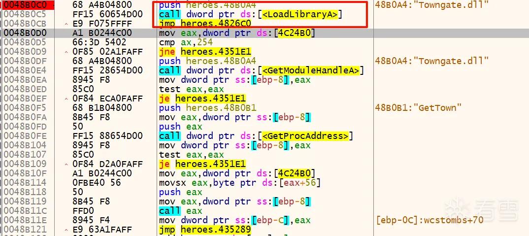Click the mov dword ptr [ebp-C],eax instruction
This screenshot has width=529, height=236.
click(x=235, y=220)
